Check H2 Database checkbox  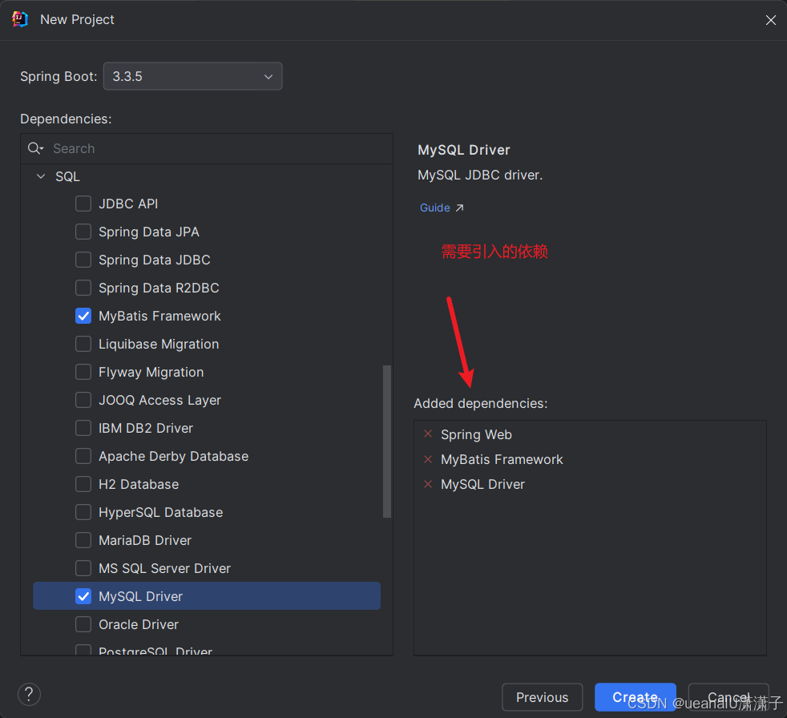click(83, 484)
